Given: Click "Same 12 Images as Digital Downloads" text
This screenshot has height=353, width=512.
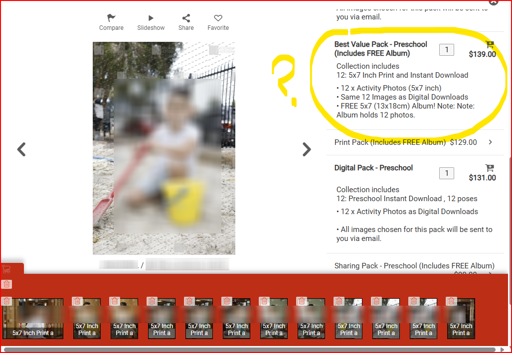Looking at the screenshot, I should (404, 97).
